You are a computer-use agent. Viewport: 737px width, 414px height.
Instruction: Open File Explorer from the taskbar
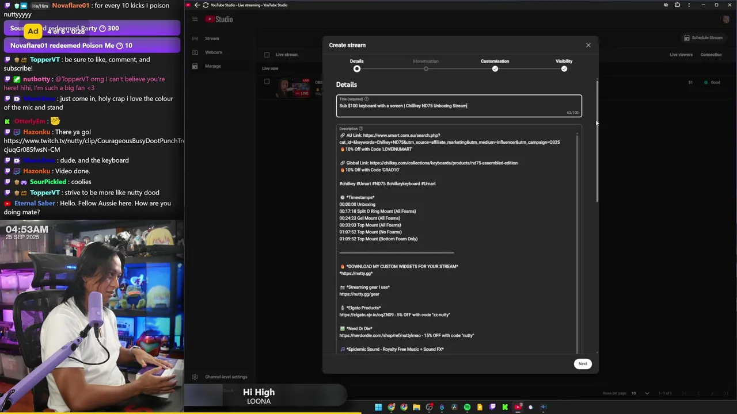tap(416, 407)
